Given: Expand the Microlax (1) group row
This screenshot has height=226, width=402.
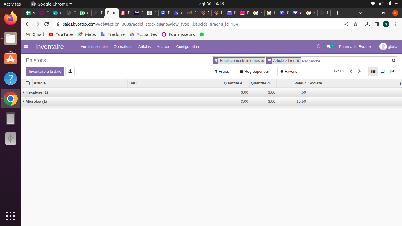Looking at the screenshot, I should click(x=36, y=102).
